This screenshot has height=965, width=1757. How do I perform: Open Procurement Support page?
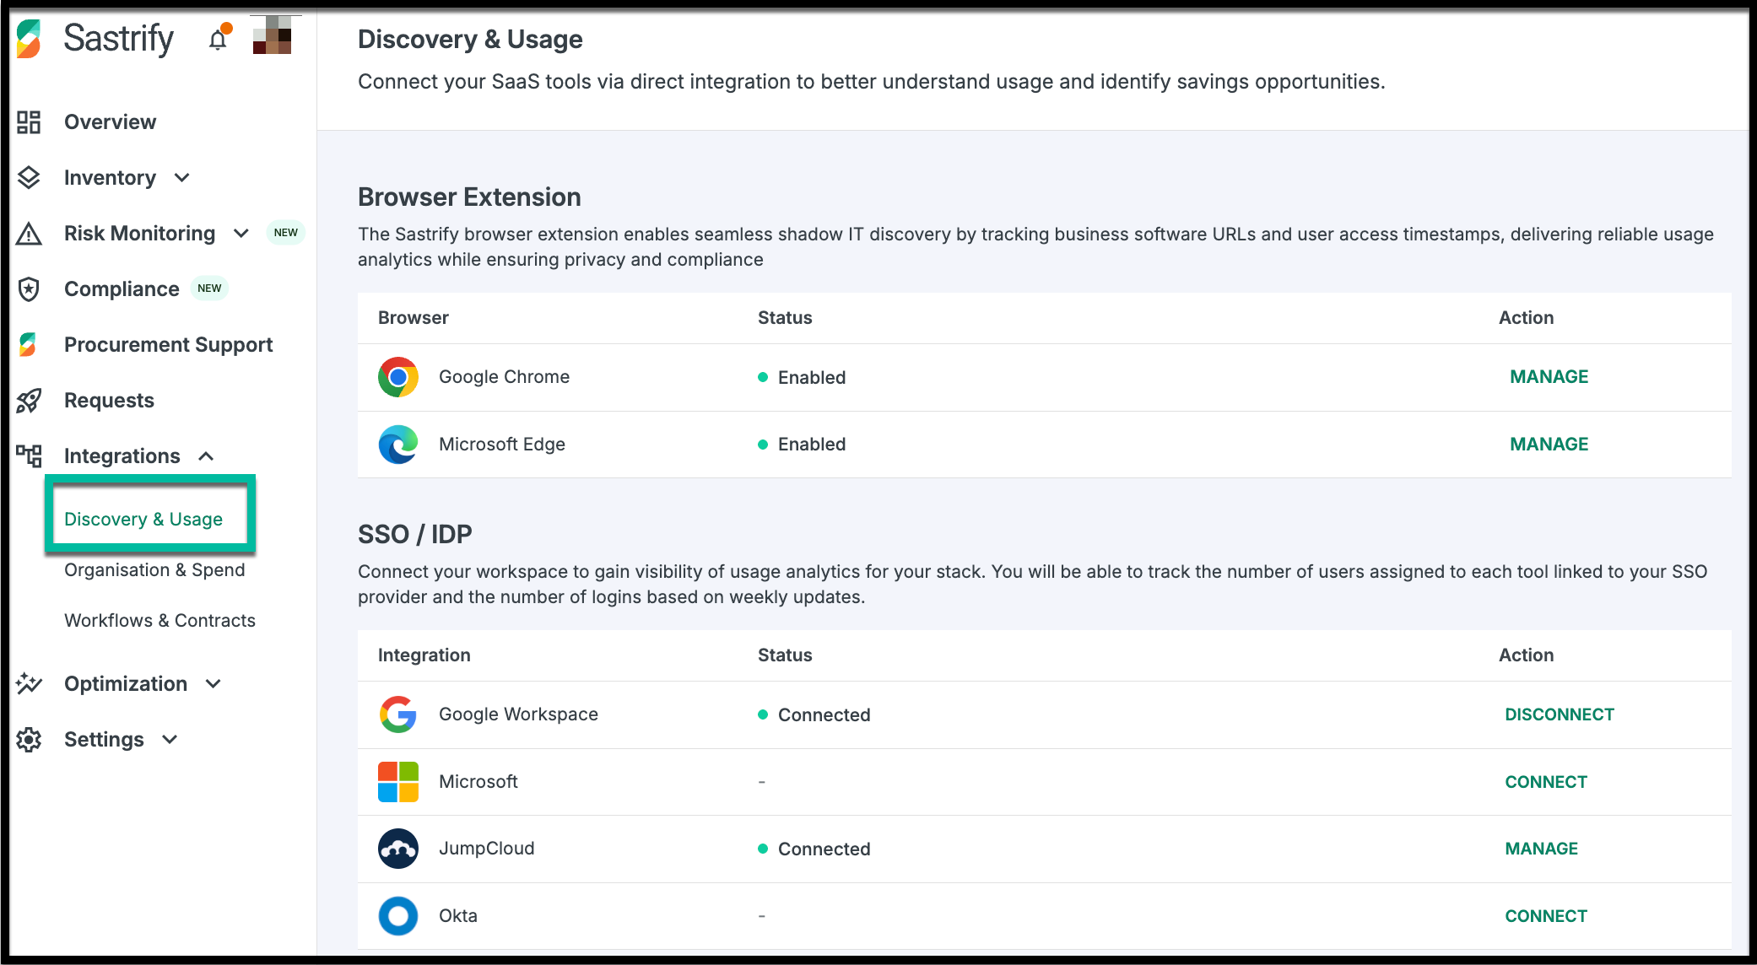168,345
